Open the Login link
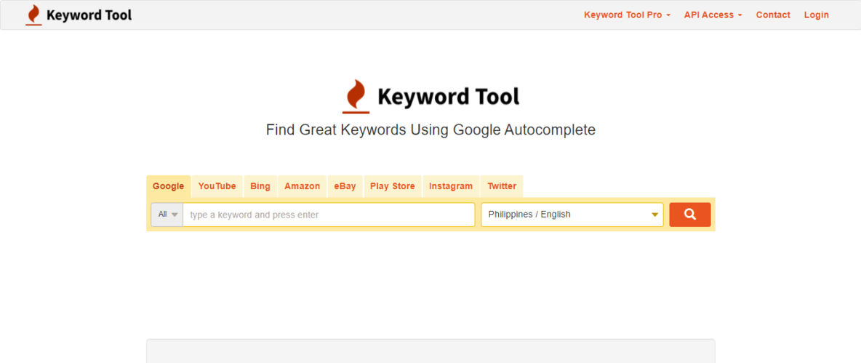The width and height of the screenshot is (861, 363). point(817,15)
